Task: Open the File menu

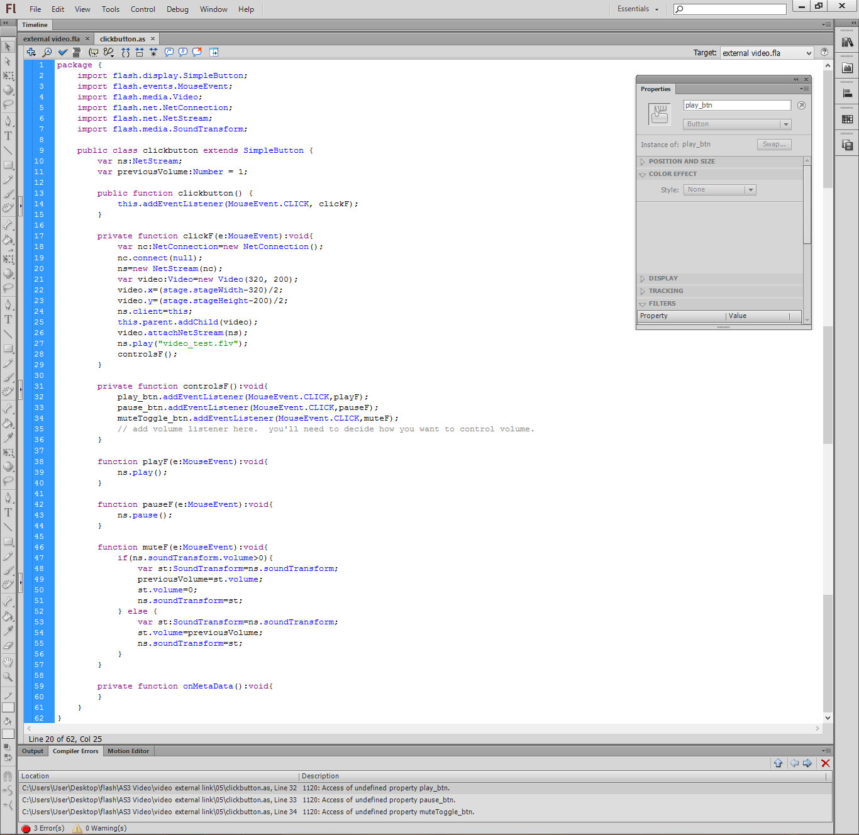Action: pyautogui.click(x=35, y=9)
